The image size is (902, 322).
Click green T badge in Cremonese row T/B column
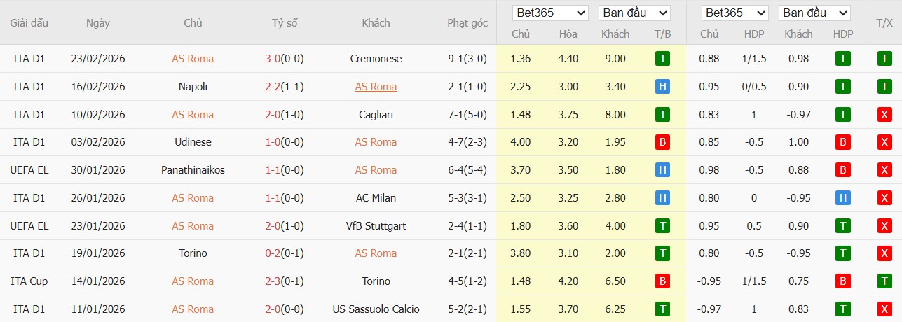[x=662, y=59]
